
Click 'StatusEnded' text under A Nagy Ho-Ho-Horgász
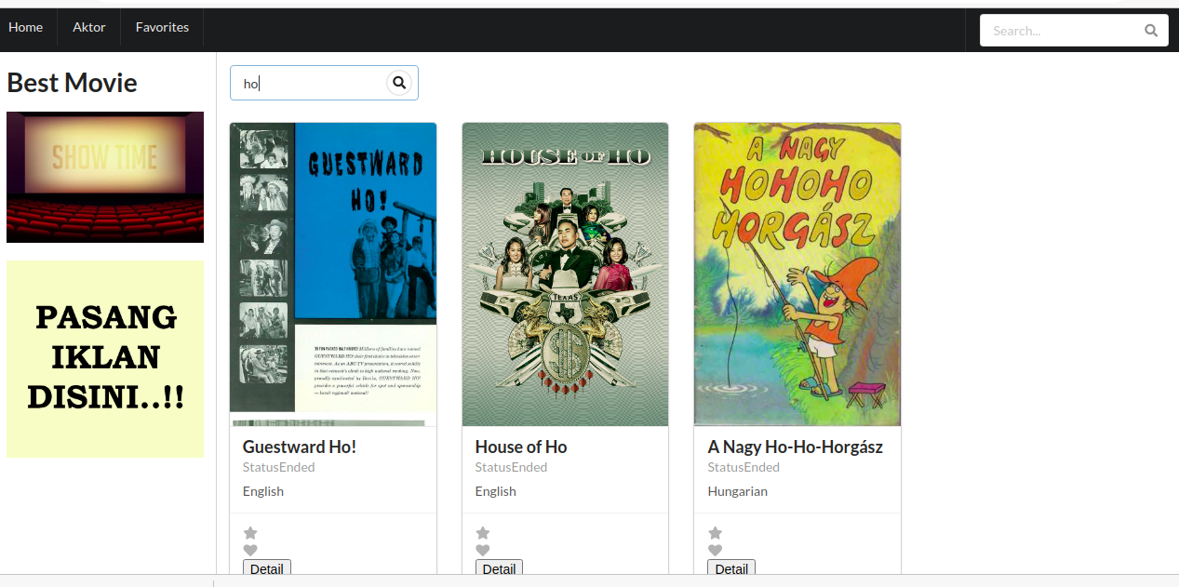click(744, 467)
